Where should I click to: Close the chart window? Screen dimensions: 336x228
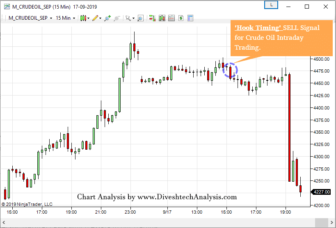coord(326,7)
